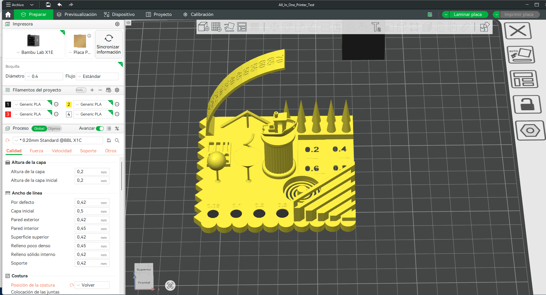Open the seam position Volver dropdown
This screenshot has width=546, height=295.
click(92, 285)
